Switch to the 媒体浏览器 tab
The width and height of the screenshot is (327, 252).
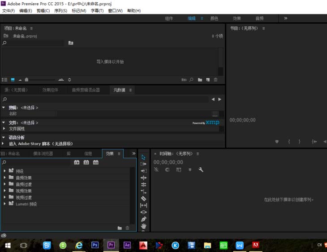point(43,154)
